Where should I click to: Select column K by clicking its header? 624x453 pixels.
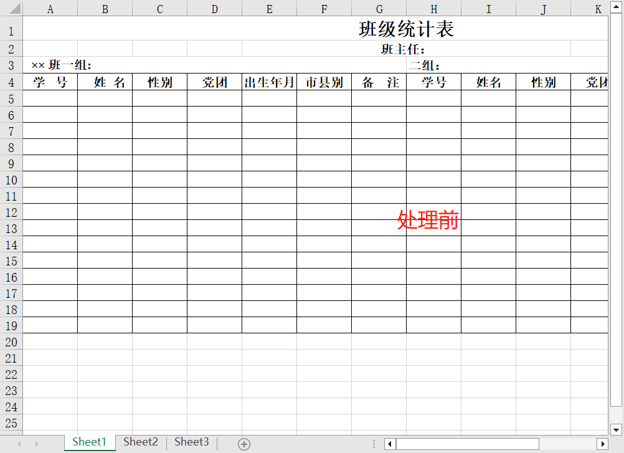click(598, 9)
